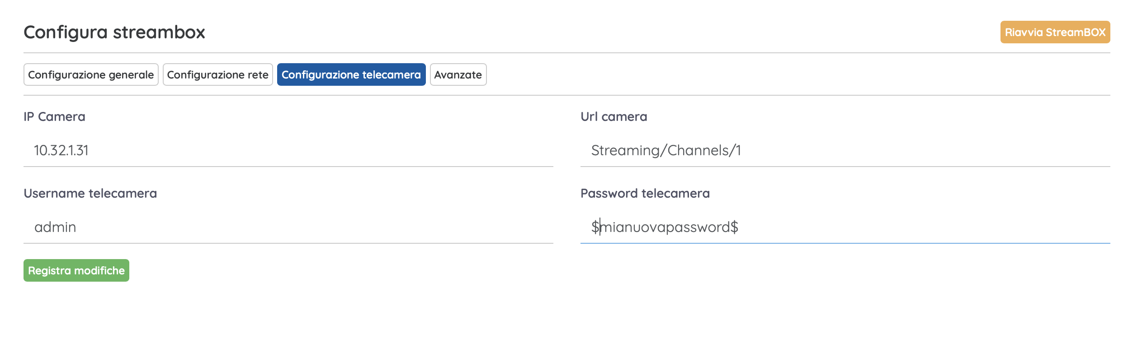Focus the Password telecamera input field
The height and width of the screenshot is (362, 1142).
tap(845, 227)
